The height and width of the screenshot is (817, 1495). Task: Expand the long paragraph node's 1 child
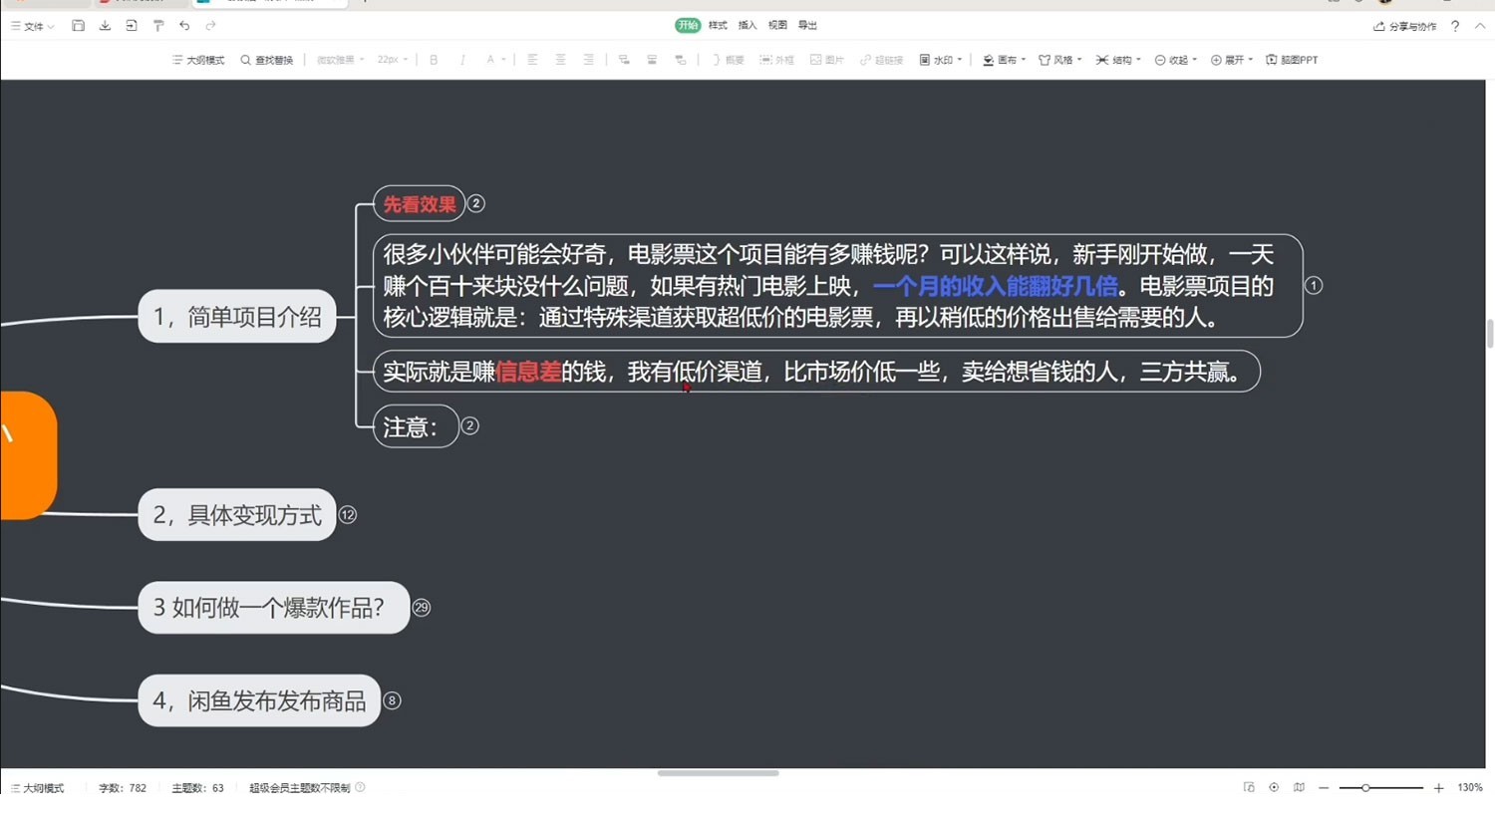tap(1315, 285)
